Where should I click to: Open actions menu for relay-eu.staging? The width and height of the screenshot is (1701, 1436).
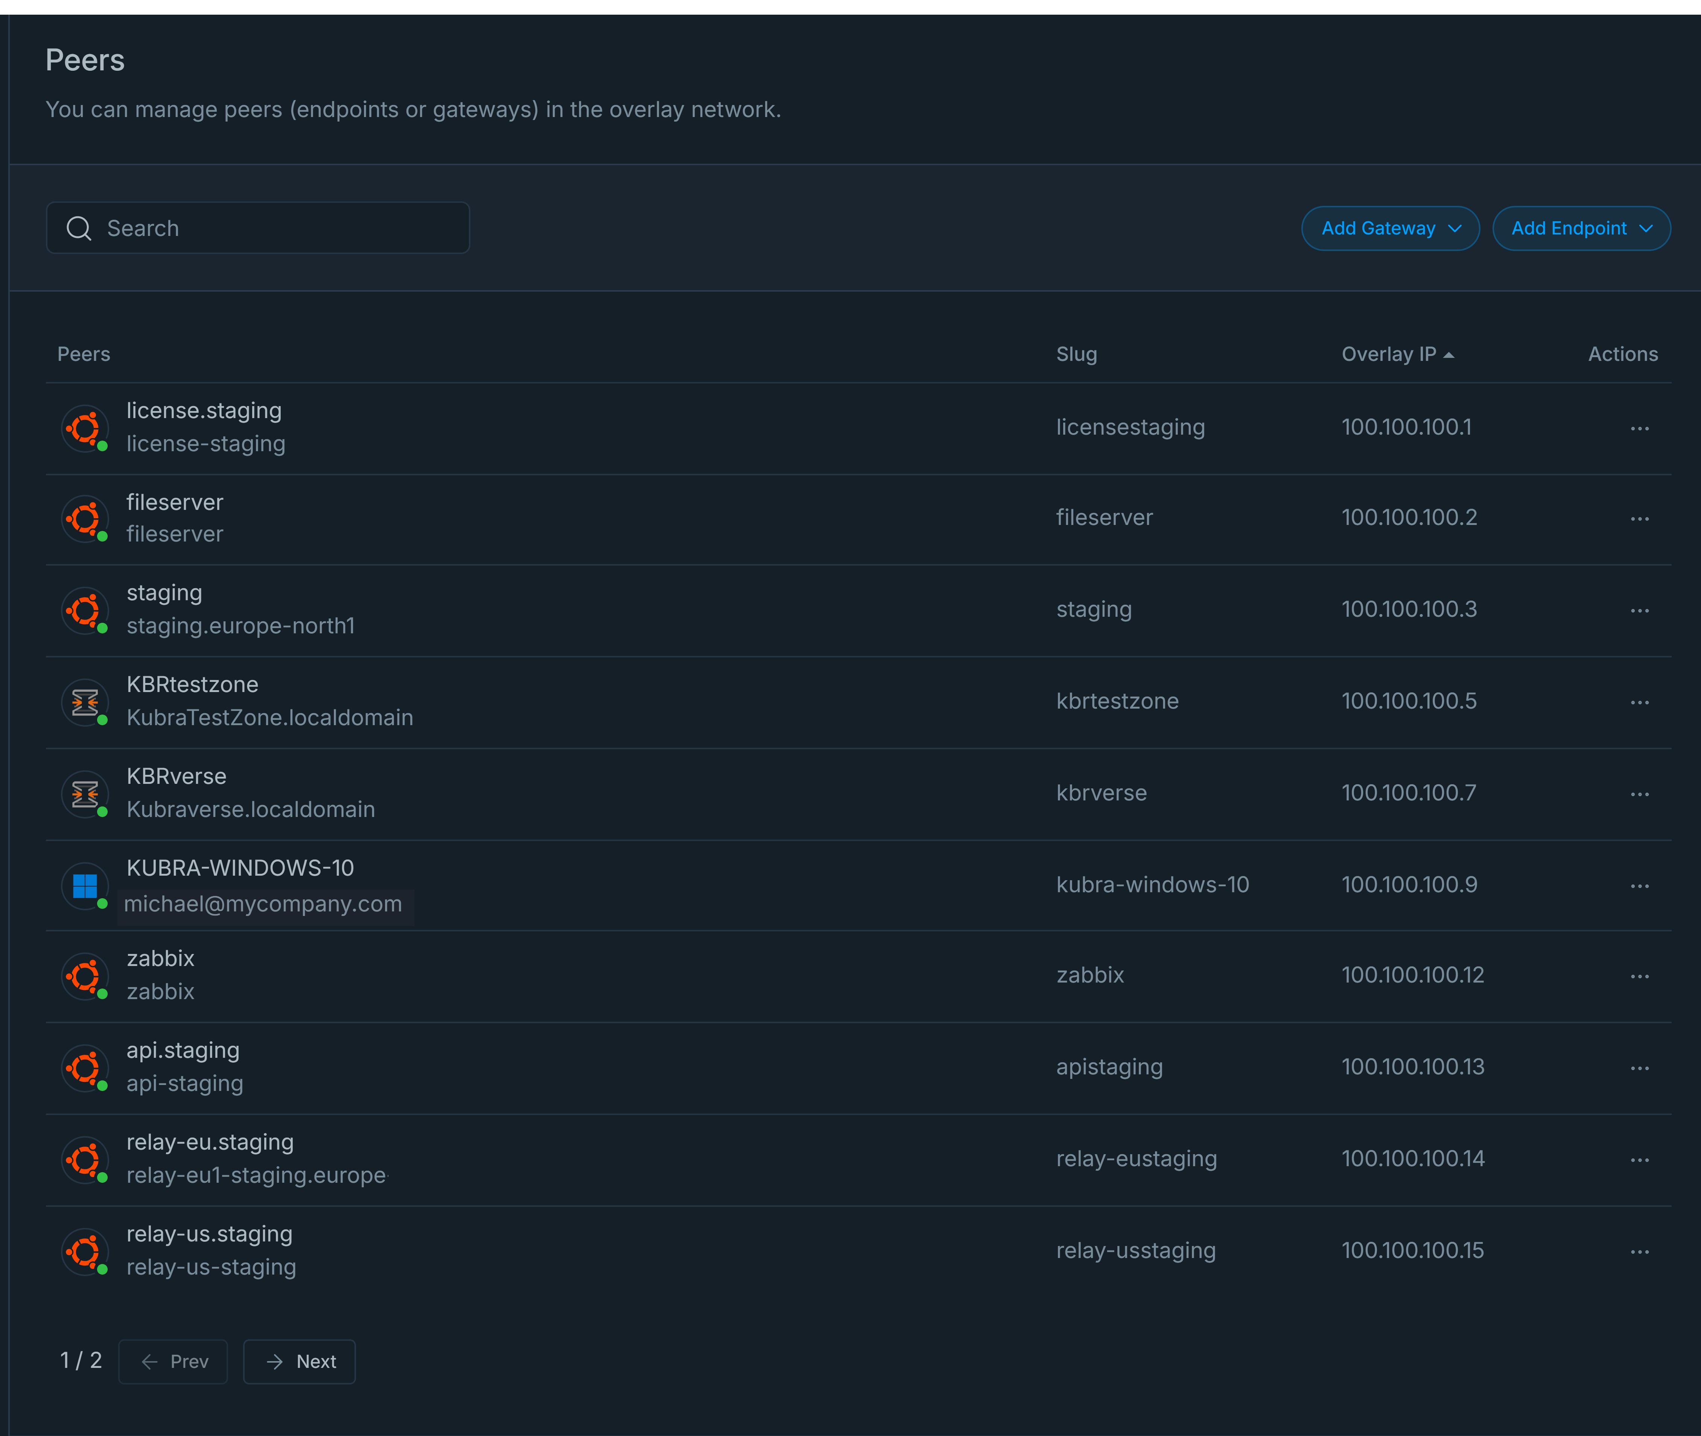coord(1639,1160)
